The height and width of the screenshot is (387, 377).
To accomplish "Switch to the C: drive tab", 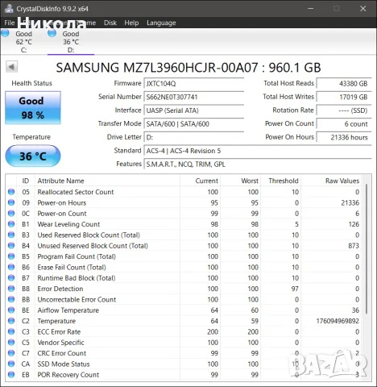I will point(23,42).
